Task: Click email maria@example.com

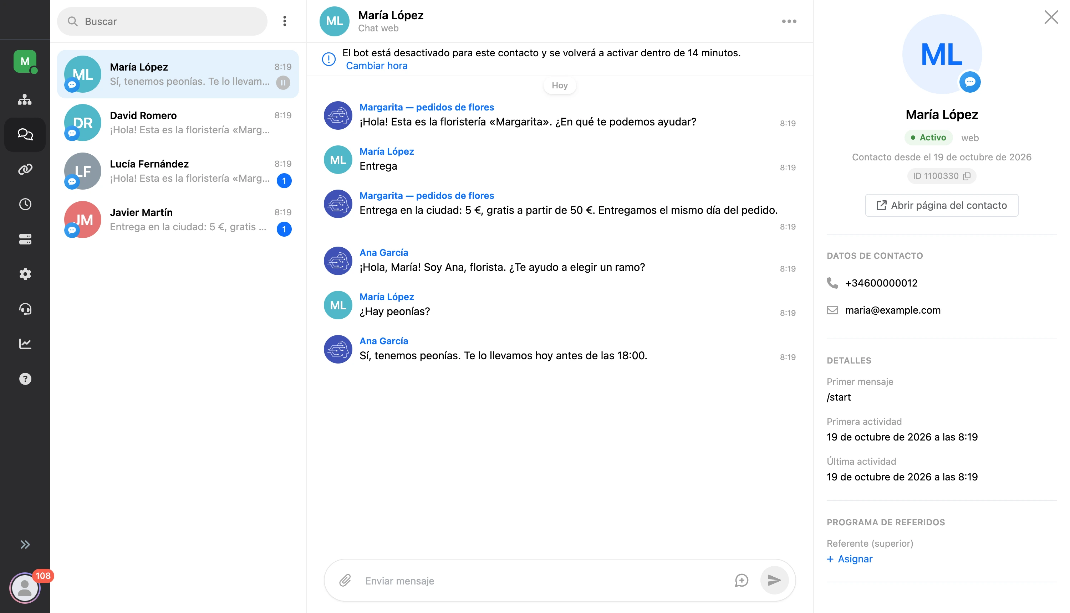Action: tap(893, 310)
